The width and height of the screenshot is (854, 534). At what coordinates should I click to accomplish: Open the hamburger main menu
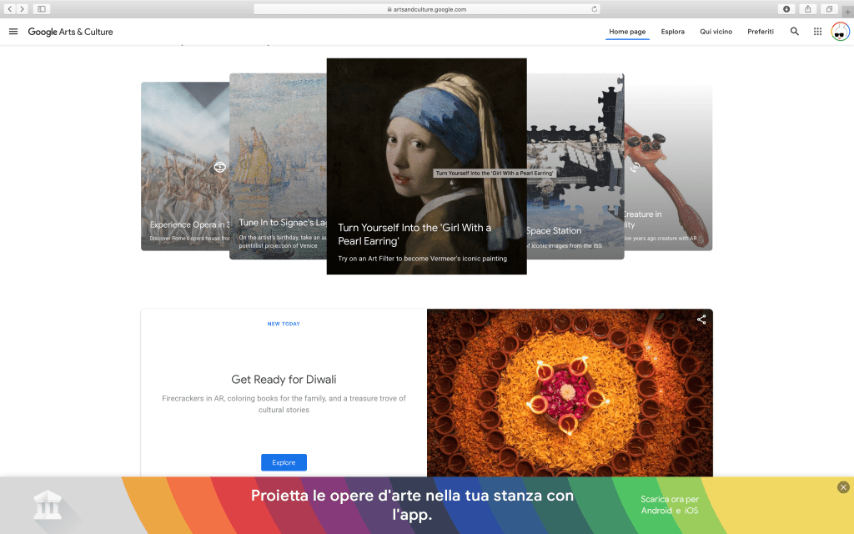pos(13,32)
